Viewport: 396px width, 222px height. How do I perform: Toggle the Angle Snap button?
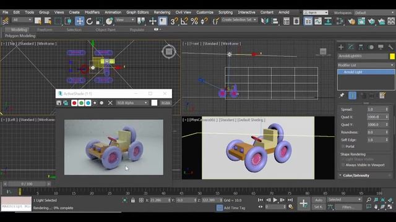[x=184, y=21]
